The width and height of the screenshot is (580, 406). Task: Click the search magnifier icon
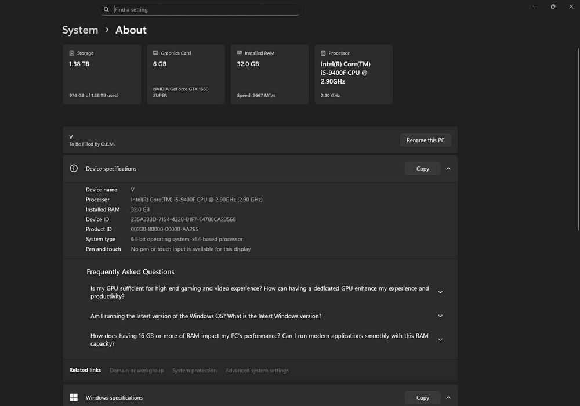106,10
